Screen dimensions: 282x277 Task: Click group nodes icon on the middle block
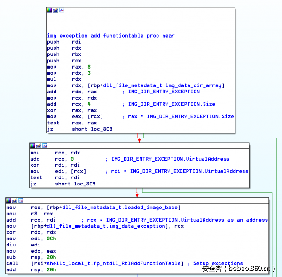coord(45,146)
